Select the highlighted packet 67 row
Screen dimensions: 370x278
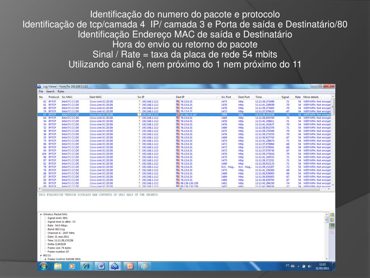[x=184, y=114]
